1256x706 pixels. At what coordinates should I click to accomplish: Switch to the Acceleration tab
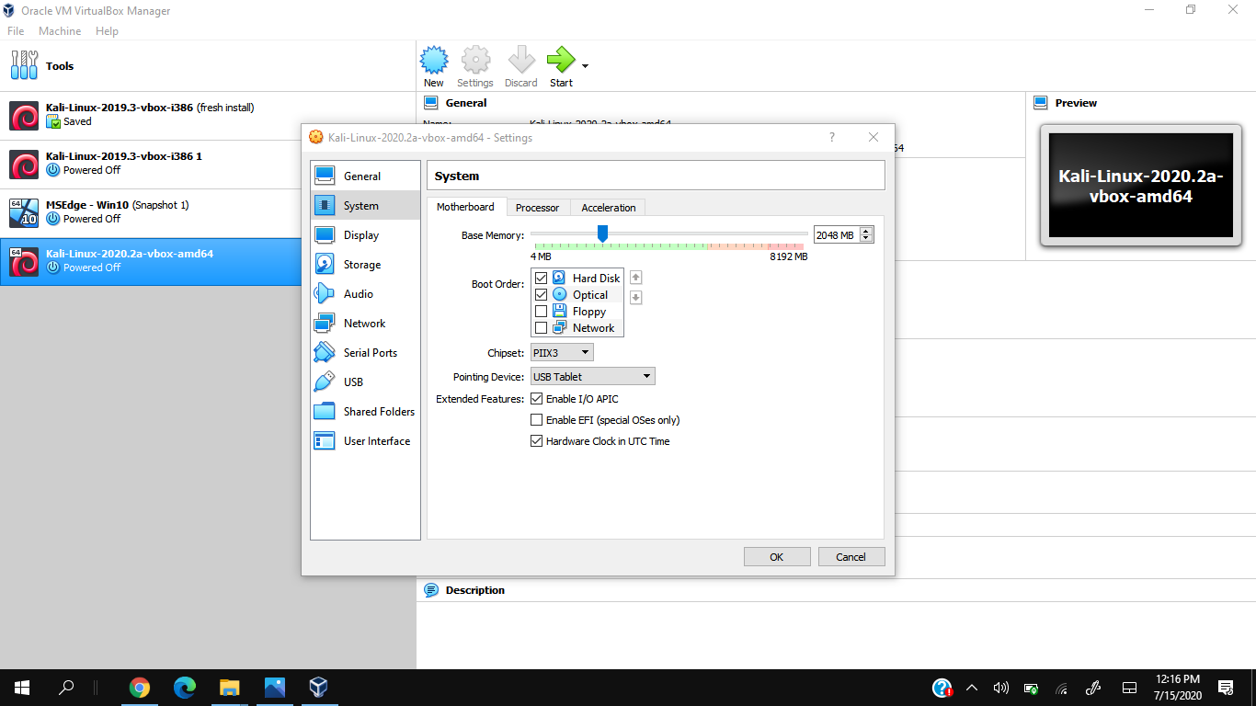point(609,208)
